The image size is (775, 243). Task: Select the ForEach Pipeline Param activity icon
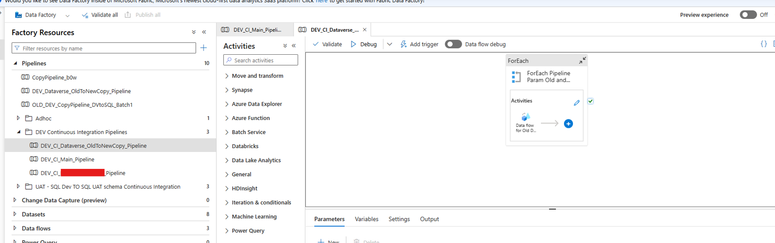516,77
